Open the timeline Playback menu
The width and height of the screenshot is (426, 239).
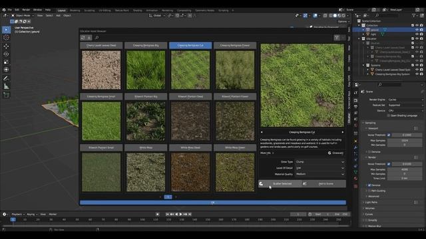[18, 214]
